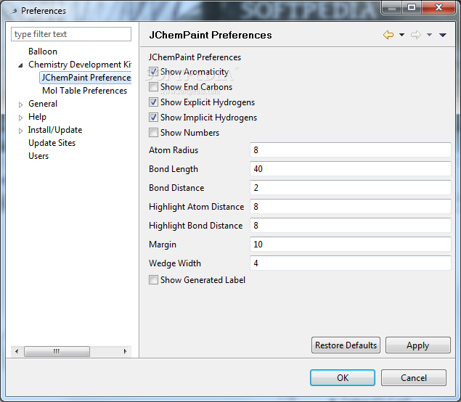Click the Margin input field
Screen dimensions: 461x402
pyautogui.click(x=351, y=245)
